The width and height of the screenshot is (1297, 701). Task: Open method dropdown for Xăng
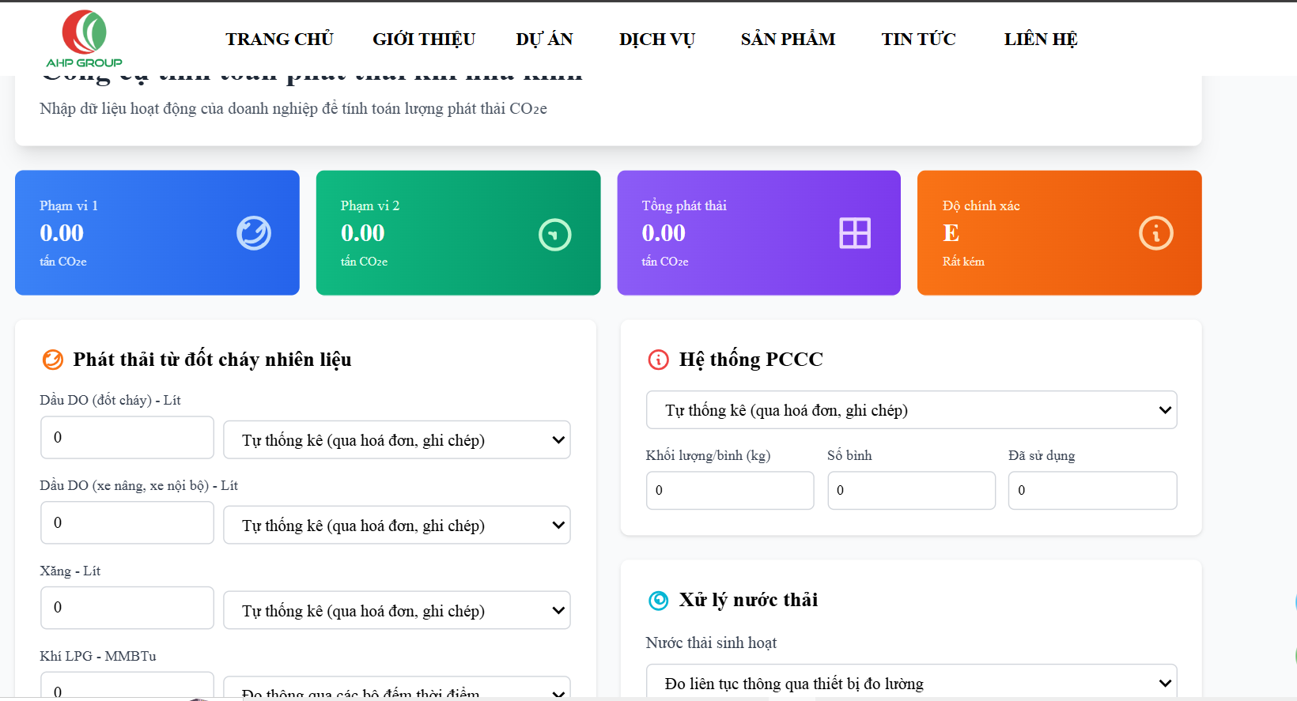click(x=397, y=611)
